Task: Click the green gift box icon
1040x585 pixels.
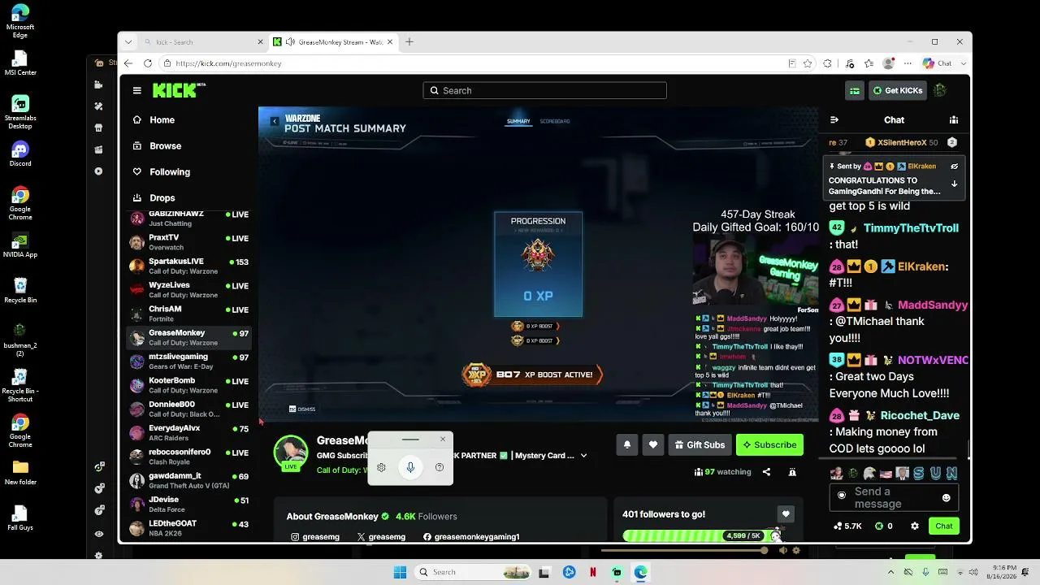Action: click(x=855, y=91)
